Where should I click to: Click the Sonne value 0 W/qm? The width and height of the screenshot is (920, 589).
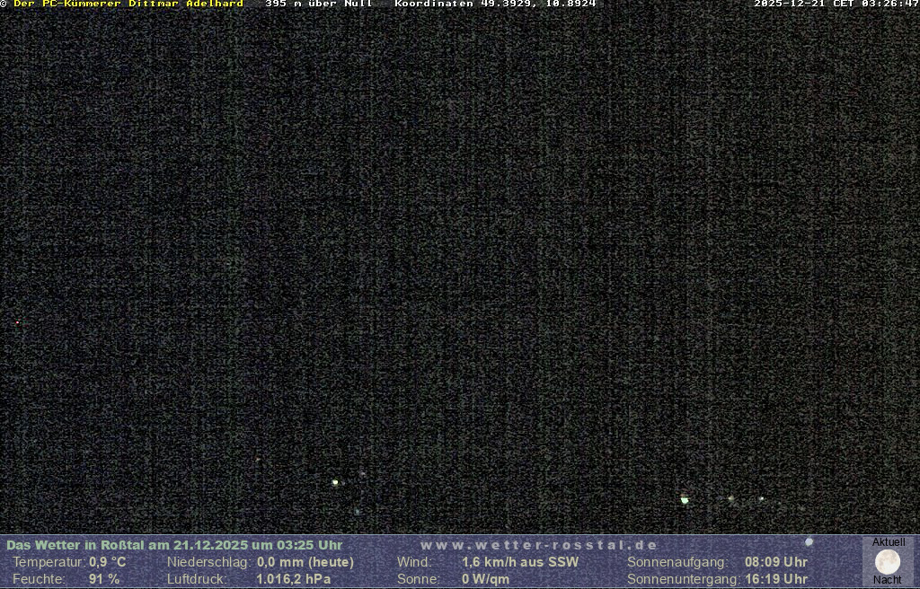(485, 579)
